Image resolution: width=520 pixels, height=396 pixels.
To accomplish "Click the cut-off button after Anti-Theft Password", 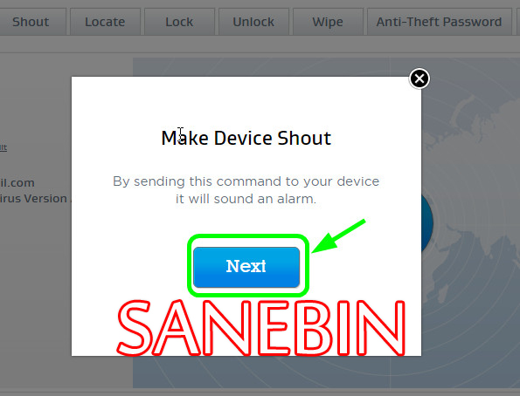I will (x=518, y=22).
